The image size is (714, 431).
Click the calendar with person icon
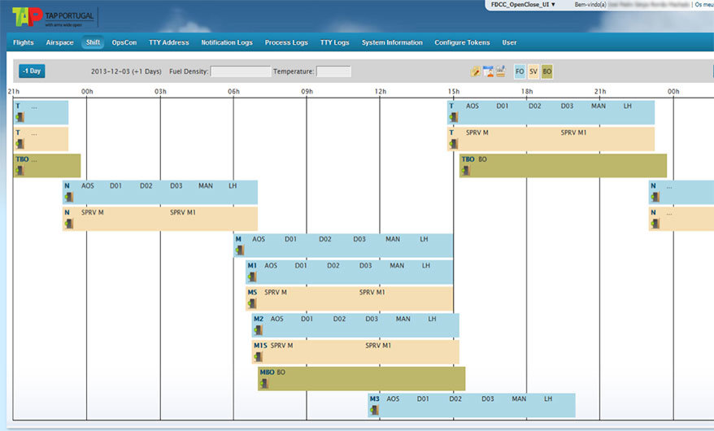point(487,72)
